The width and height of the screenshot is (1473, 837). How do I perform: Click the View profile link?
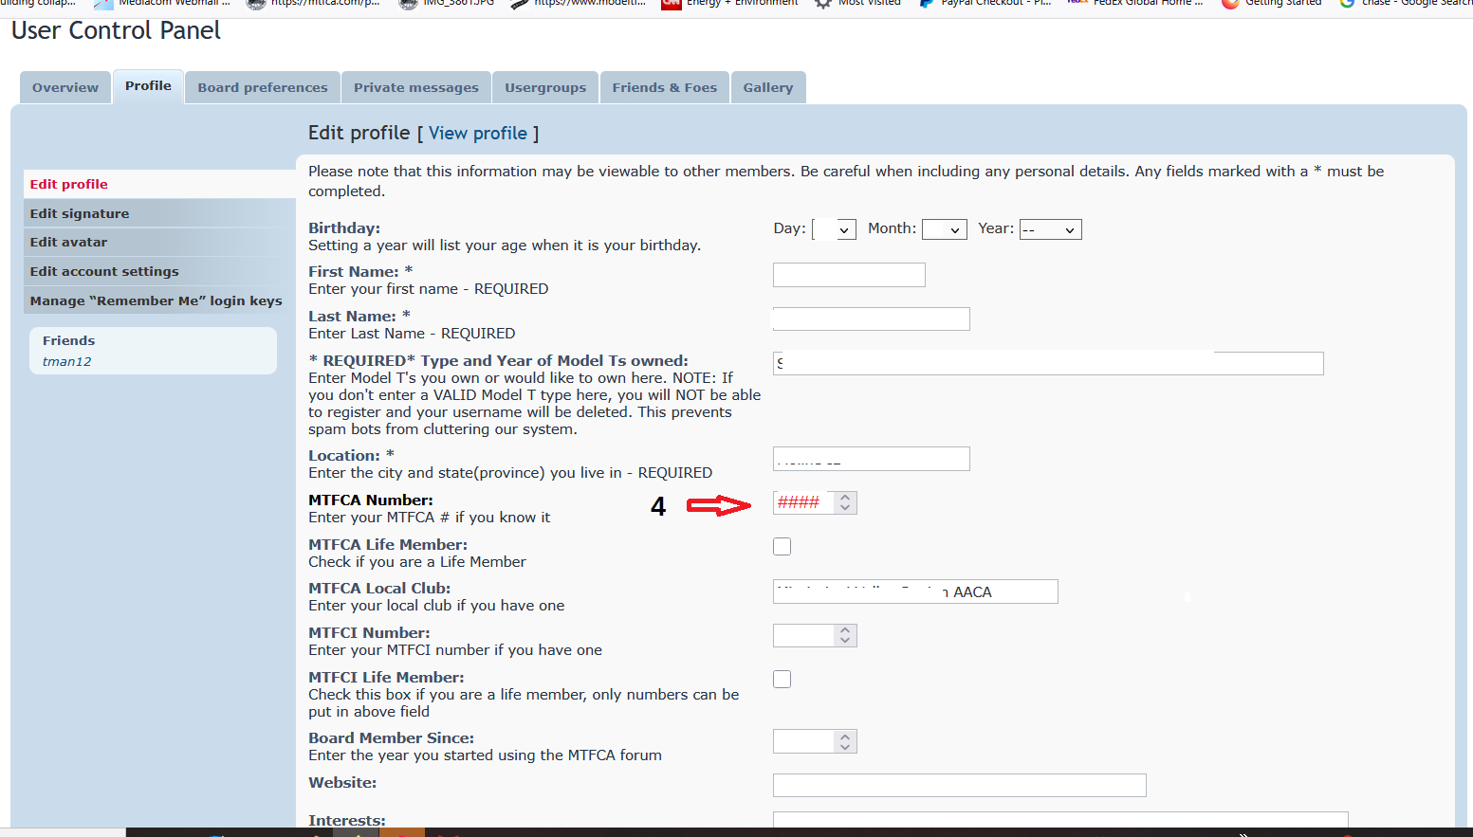pos(478,134)
